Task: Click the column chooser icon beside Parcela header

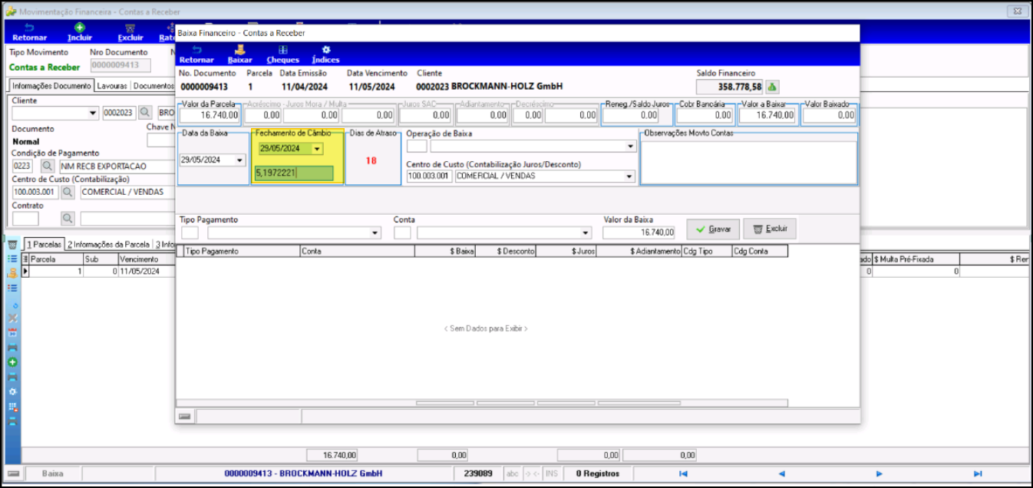Action: pyautogui.click(x=25, y=259)
